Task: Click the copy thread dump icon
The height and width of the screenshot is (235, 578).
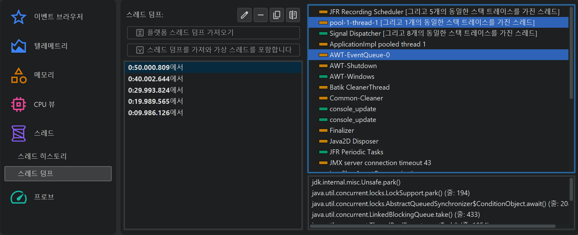Action: 277,15
